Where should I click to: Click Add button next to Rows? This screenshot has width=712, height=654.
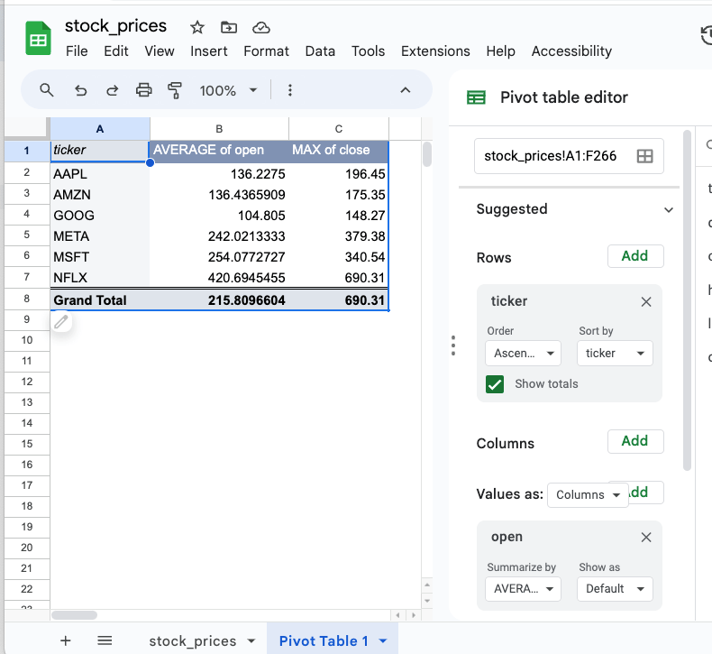[x=634, y=256]
